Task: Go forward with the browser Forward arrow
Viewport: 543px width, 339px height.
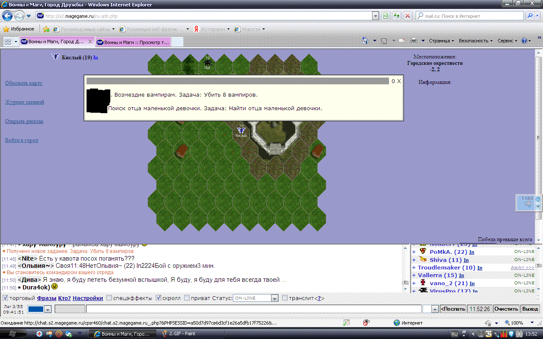Action: pyautogui.click(x=19, y=16)
